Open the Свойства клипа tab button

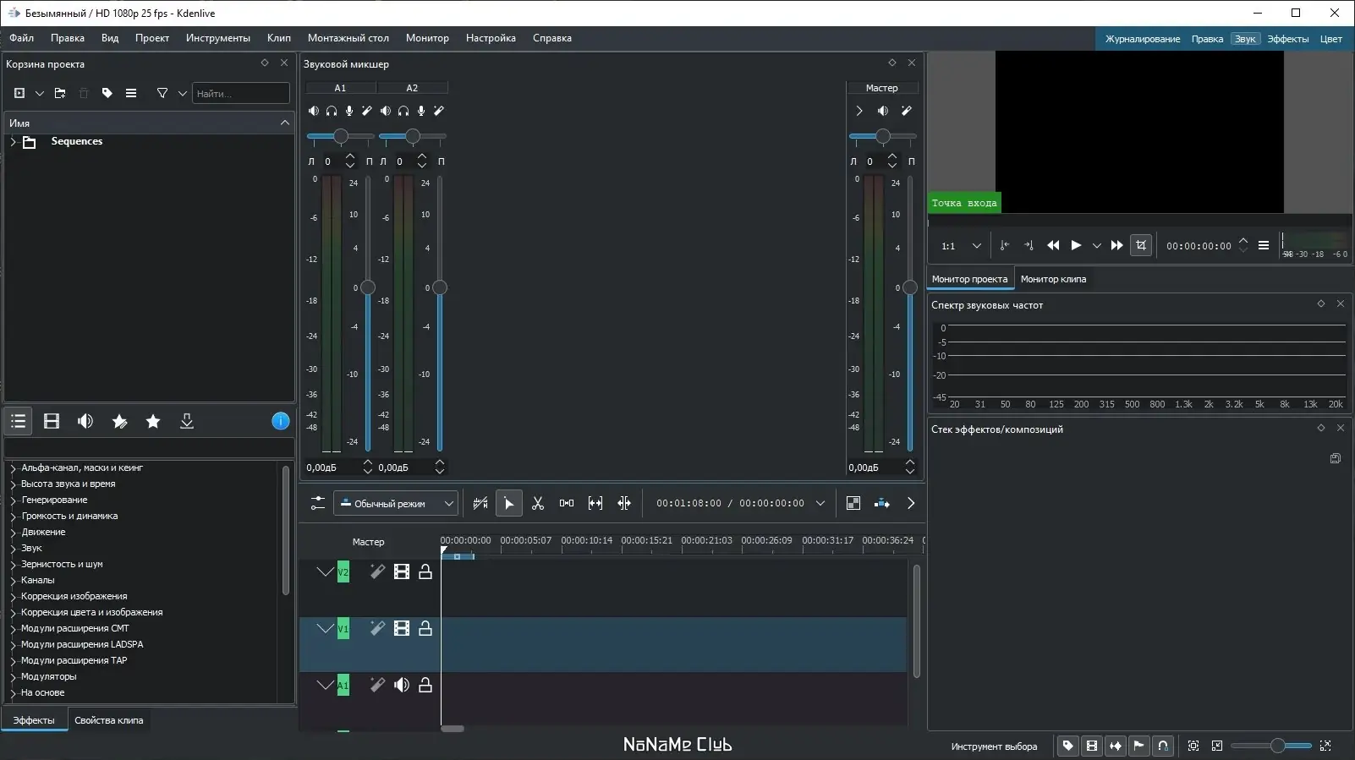[108, 721]
